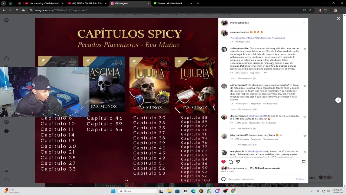Close the Instagram browser tab

(148, 3)
